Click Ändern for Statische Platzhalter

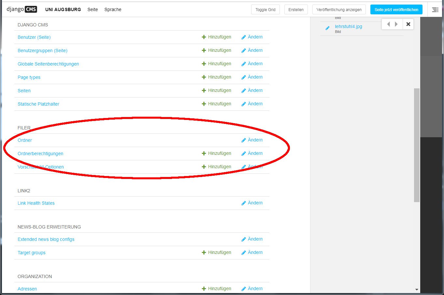click(252, 104)
